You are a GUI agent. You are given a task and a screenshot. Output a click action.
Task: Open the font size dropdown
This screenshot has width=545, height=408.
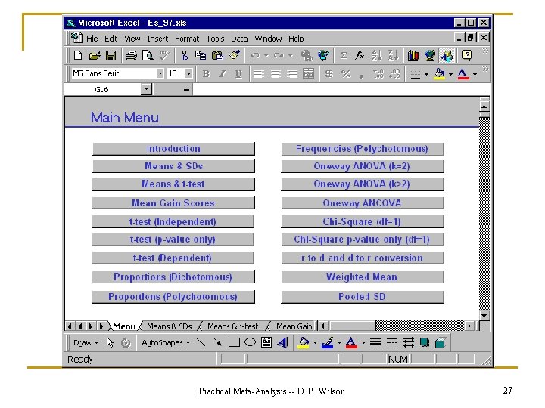188,73
